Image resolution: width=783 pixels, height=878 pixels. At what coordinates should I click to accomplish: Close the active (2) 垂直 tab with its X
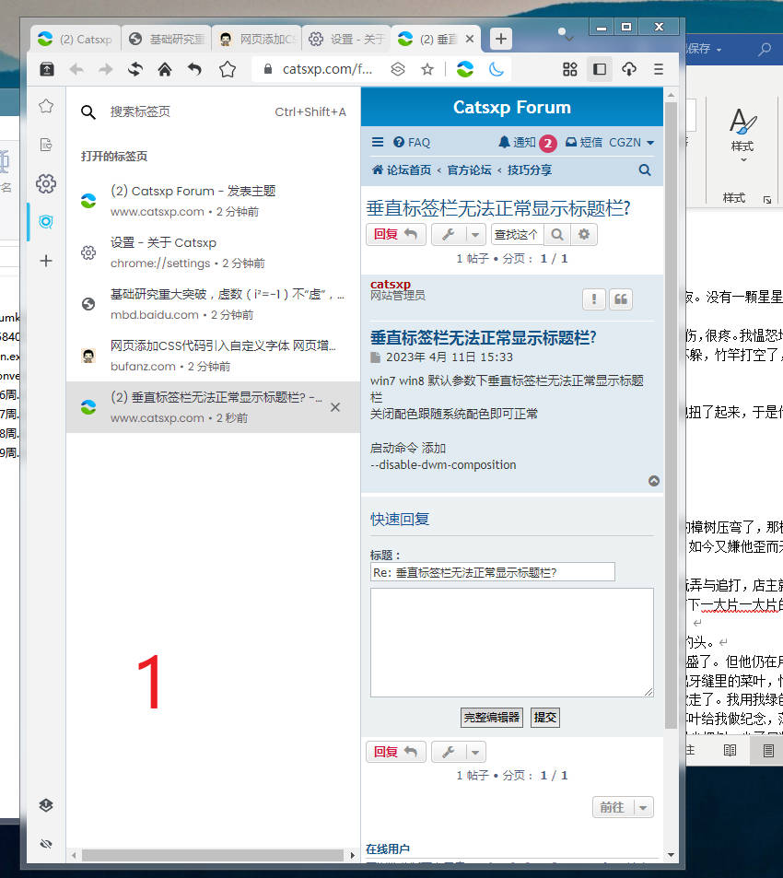click(470, 39)
